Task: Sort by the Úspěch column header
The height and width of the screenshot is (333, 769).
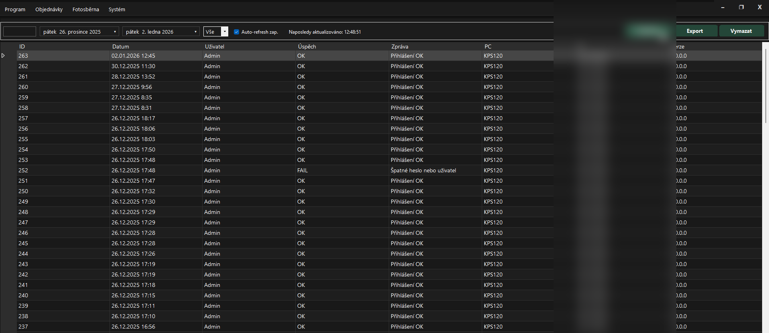Action: click(x=307, y=46)
